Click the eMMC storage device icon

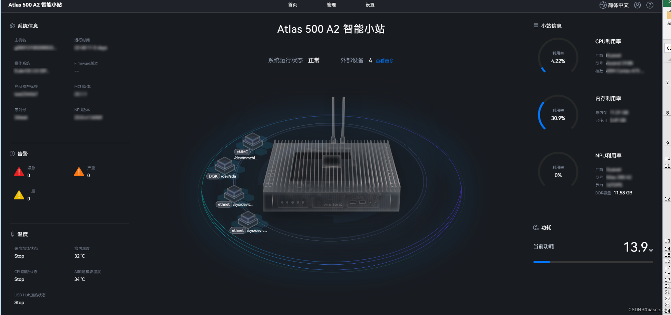point(252,140)
